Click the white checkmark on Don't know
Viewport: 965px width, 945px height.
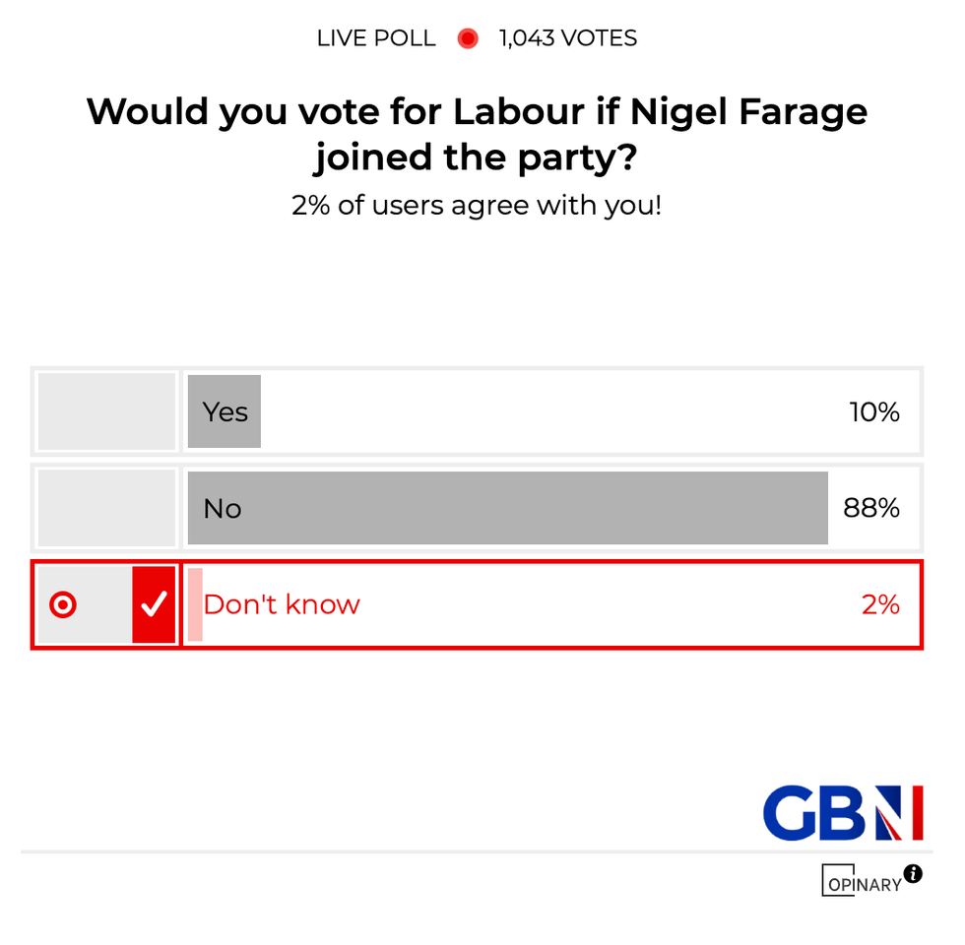click(x=154, y=605)
